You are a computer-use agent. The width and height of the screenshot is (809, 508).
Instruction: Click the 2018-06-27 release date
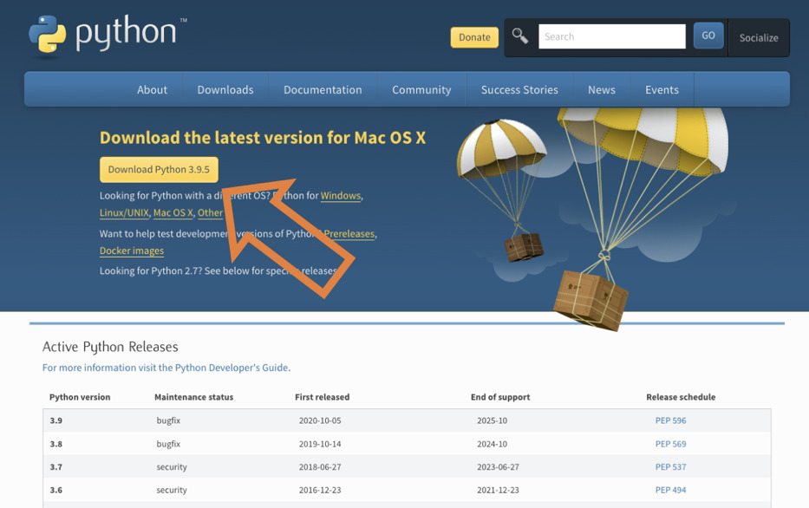(x=320, y=466)
